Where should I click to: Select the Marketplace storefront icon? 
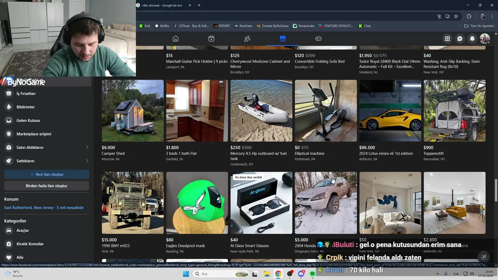pos(282,38)
